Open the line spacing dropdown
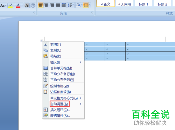This screenshot has height=130, width=175. point(71,5)
